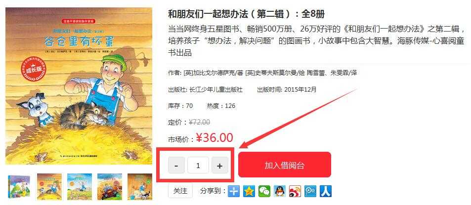Image resolution: width=471 pixels, height=205 pixels.
Task: Click the book title 和朋友们一起想办法
Action: [x=208, y=14]
